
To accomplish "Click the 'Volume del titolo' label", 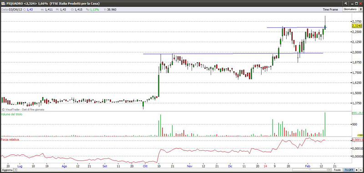I will coord(12,114).
